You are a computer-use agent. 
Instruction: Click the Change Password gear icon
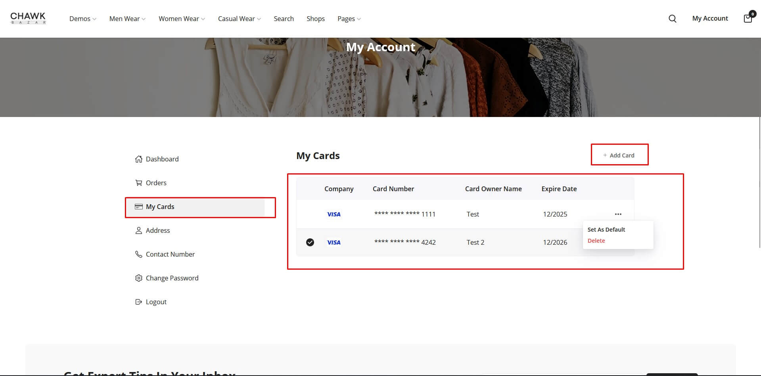[x=138, y=278]
